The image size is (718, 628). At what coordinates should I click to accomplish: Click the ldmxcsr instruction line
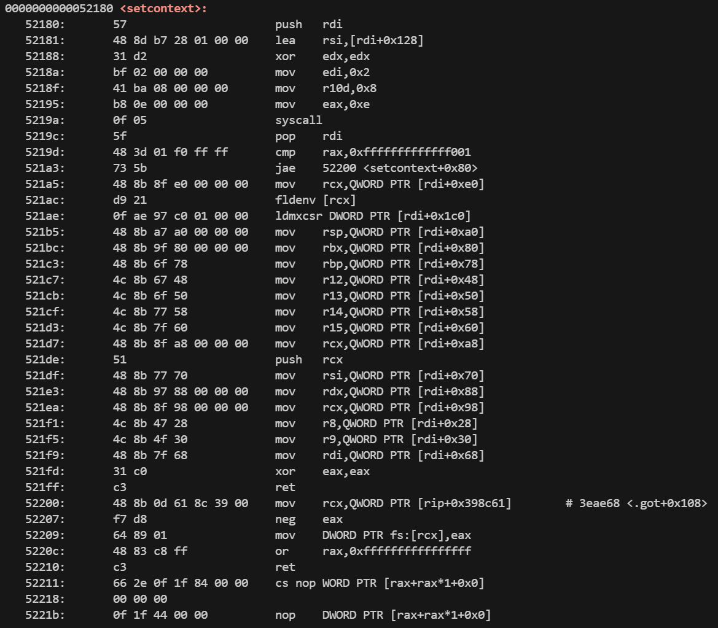click(373, 216)
